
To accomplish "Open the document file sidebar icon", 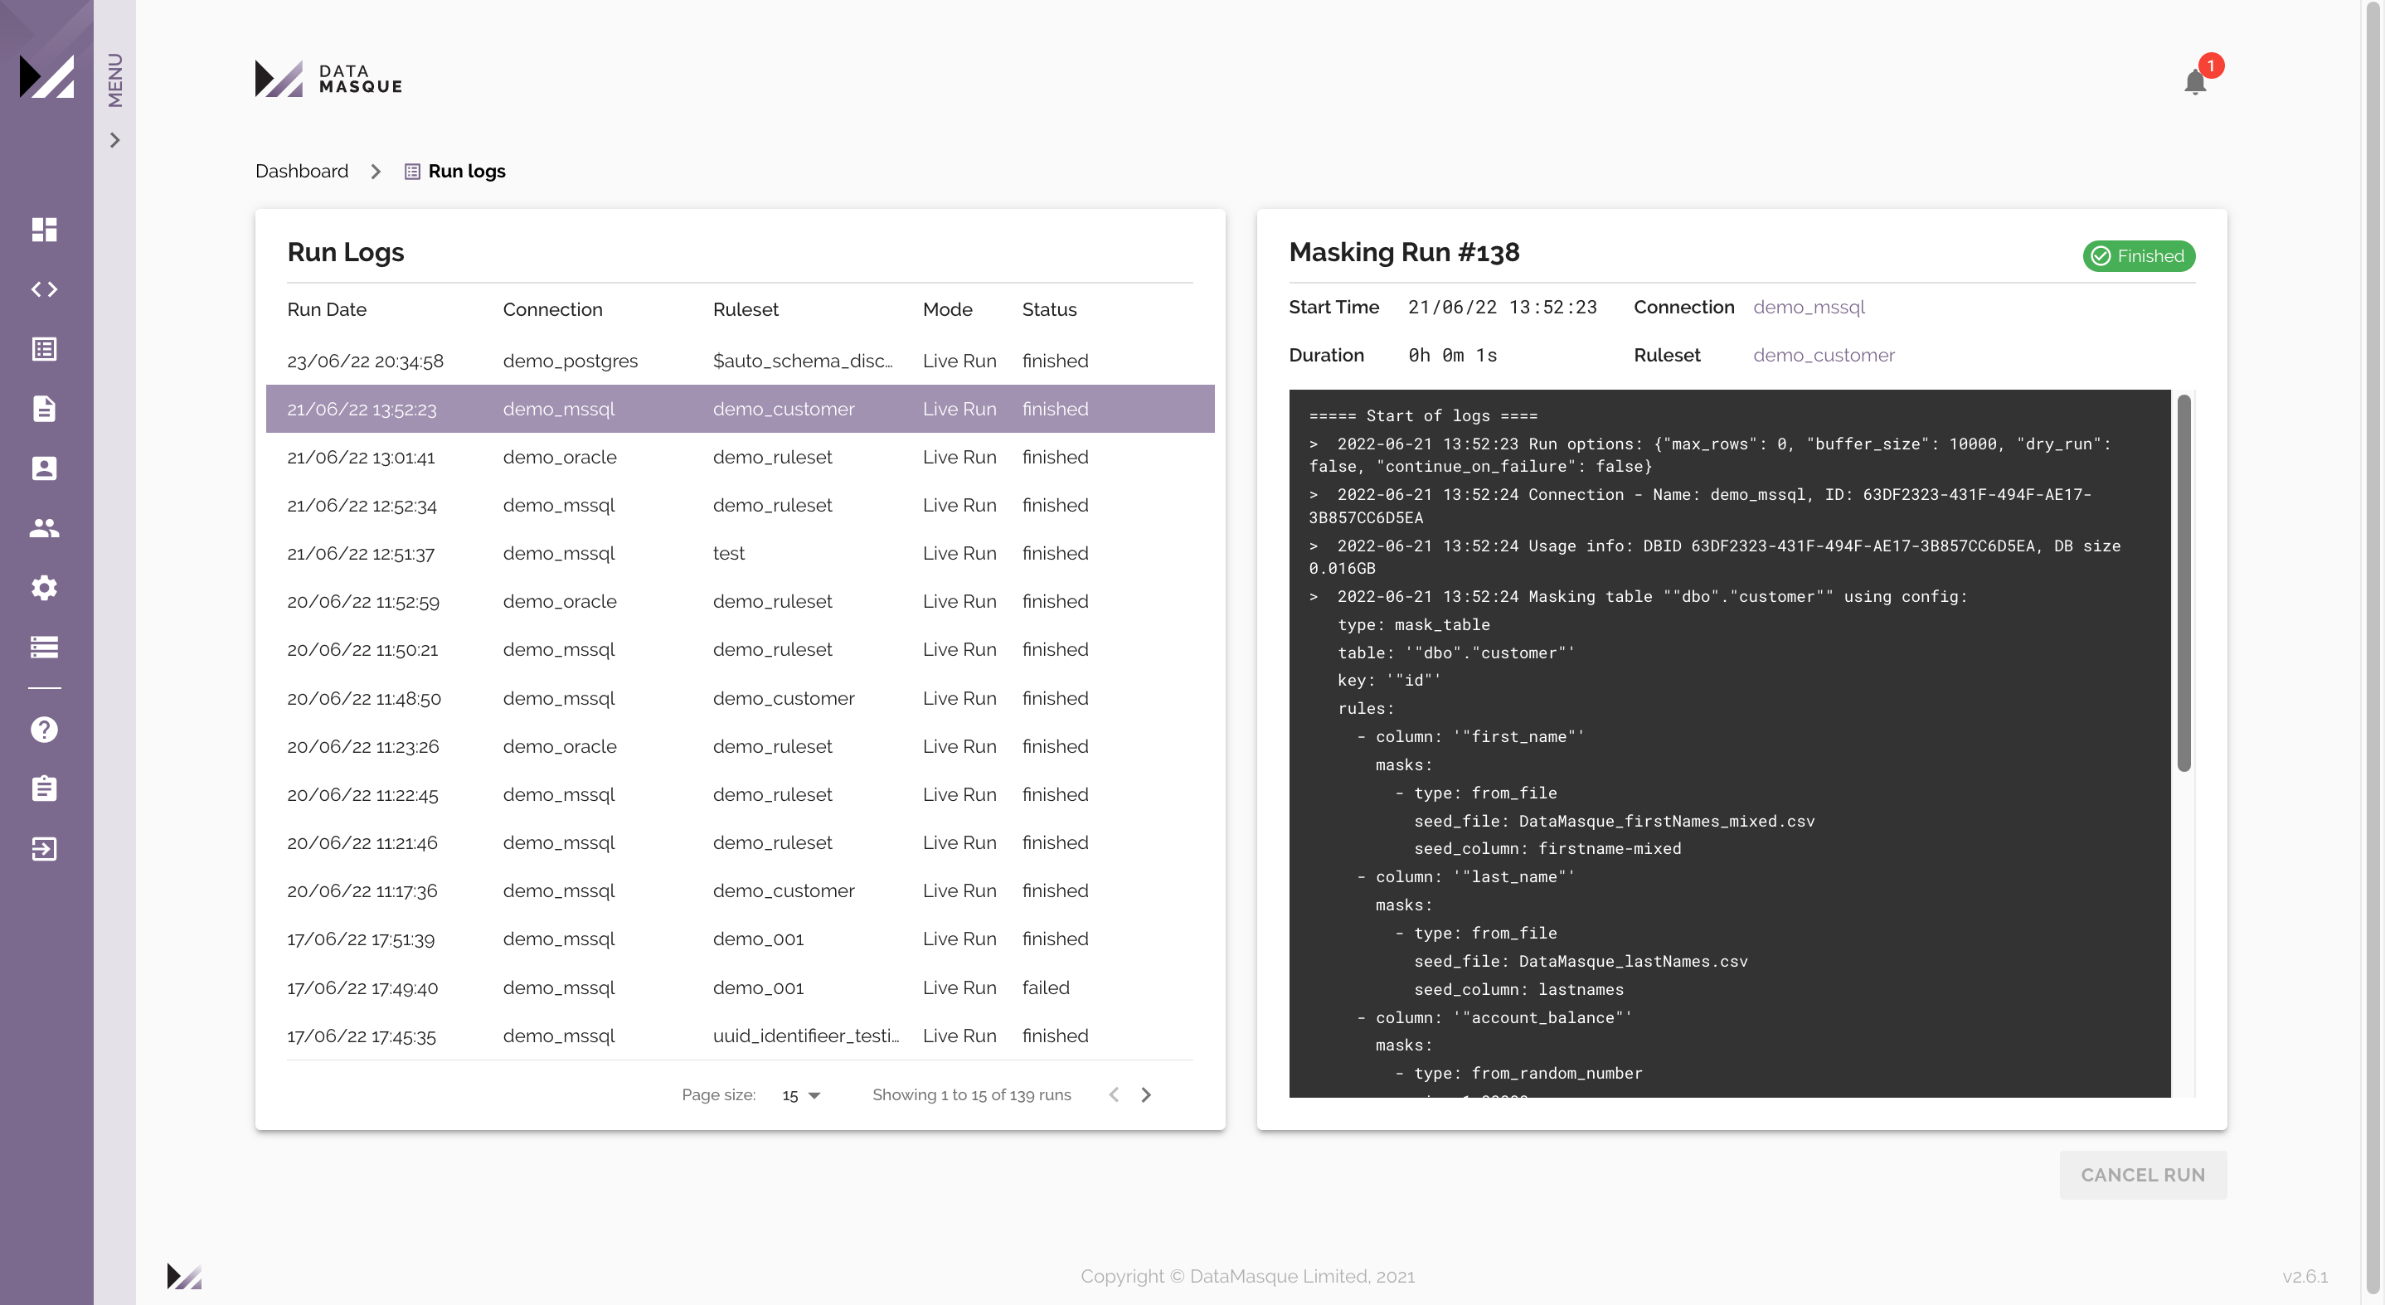I will (45, 408).
